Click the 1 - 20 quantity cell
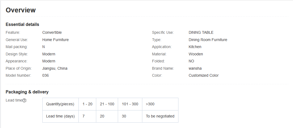The width and height of the screenshot is (293, 128). (x=87, y=104)
